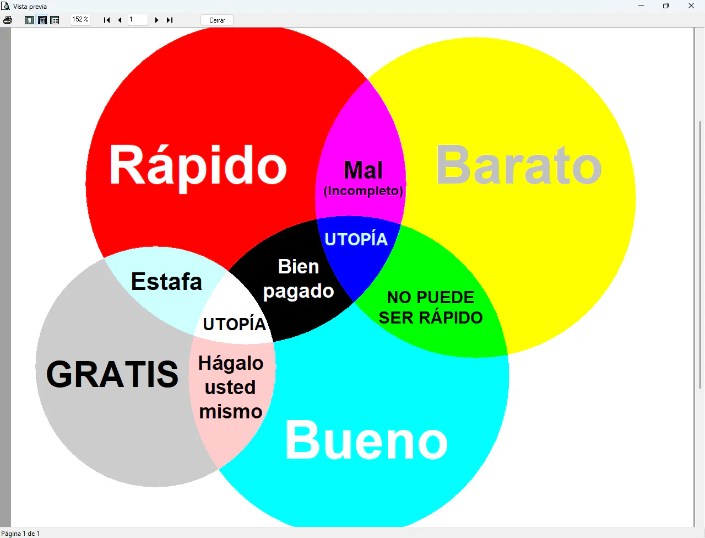Jump to the last page
Image resolution: width=705 pixels, height=538 pixels.
tap(170, 20)
